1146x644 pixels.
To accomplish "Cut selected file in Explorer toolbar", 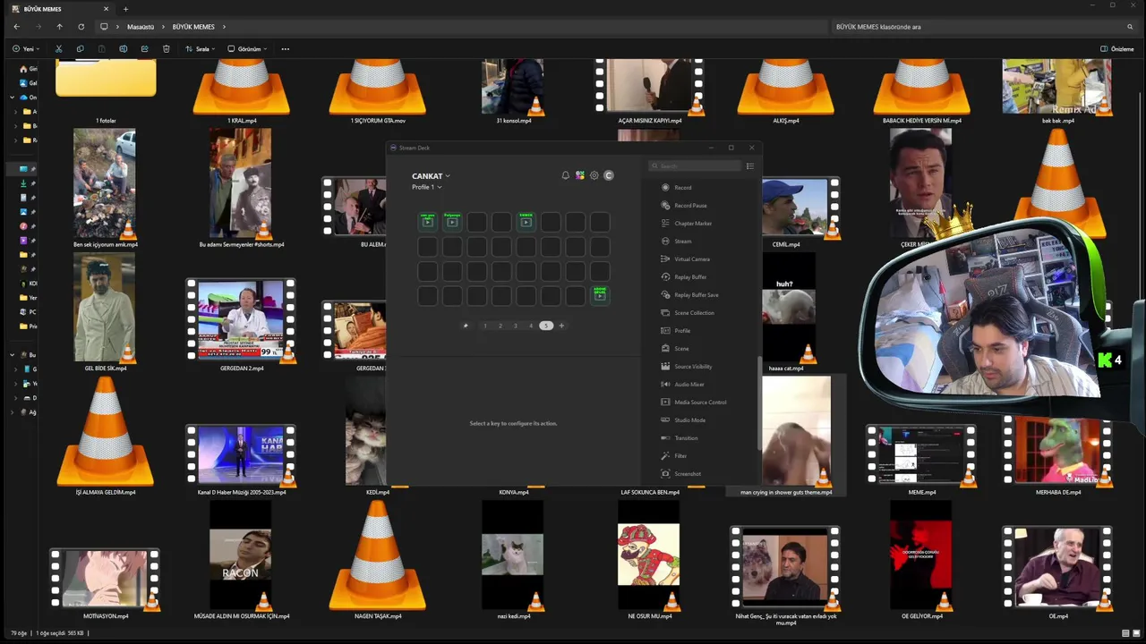I will click(x=58, y=49).
